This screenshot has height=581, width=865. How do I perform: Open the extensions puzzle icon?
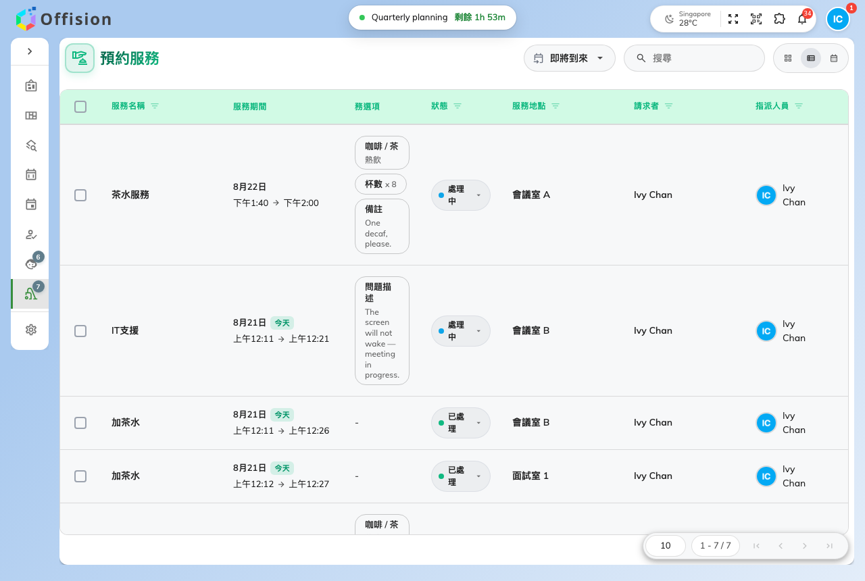[779, 19]
